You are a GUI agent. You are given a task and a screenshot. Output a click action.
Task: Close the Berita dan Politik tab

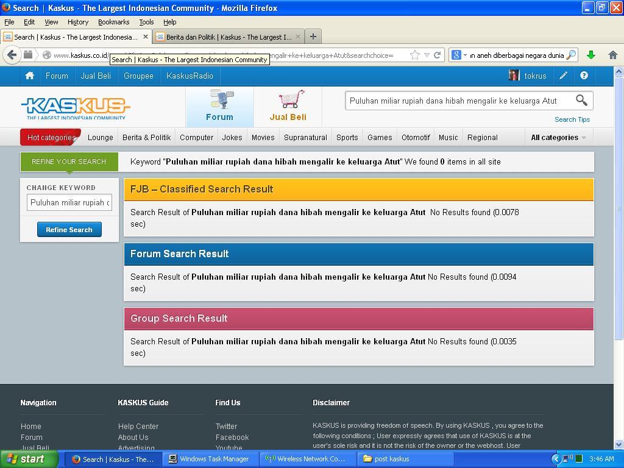click(297, 37)
